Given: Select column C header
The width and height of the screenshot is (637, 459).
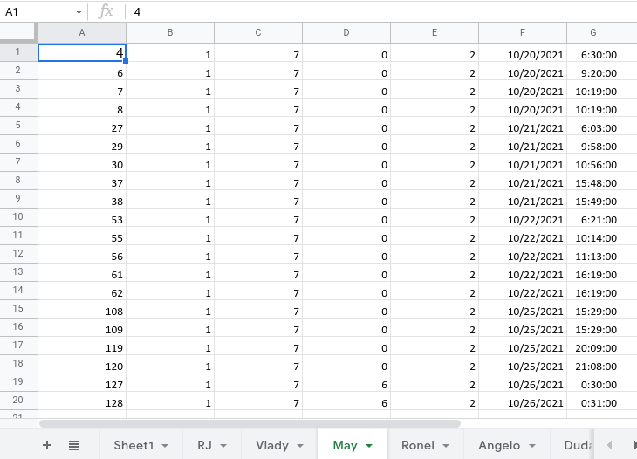Looking at the screenshot, I should coord(258,32).
